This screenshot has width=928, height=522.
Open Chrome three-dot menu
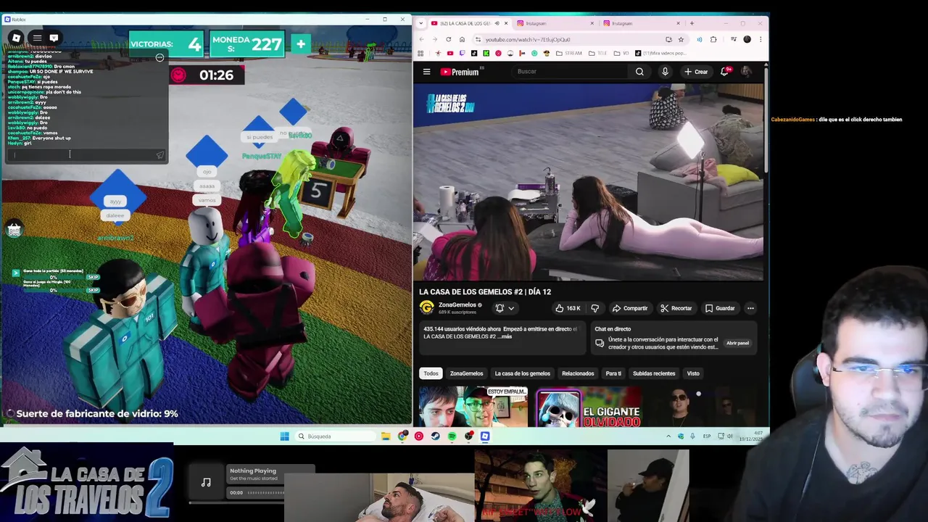(x=761, y=39)
